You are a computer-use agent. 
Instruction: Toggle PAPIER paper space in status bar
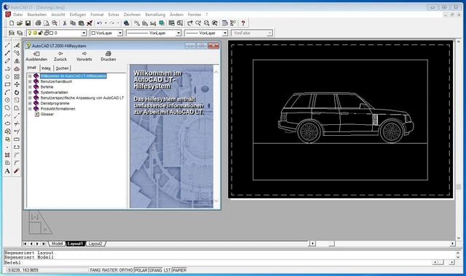[180, 270]
